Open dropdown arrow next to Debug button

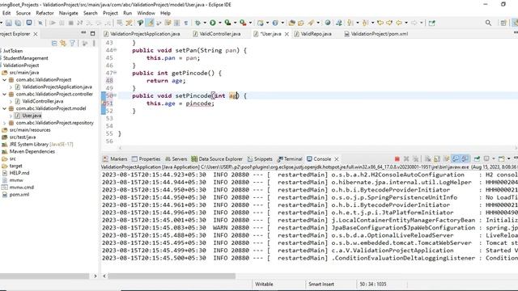[205, 23]
